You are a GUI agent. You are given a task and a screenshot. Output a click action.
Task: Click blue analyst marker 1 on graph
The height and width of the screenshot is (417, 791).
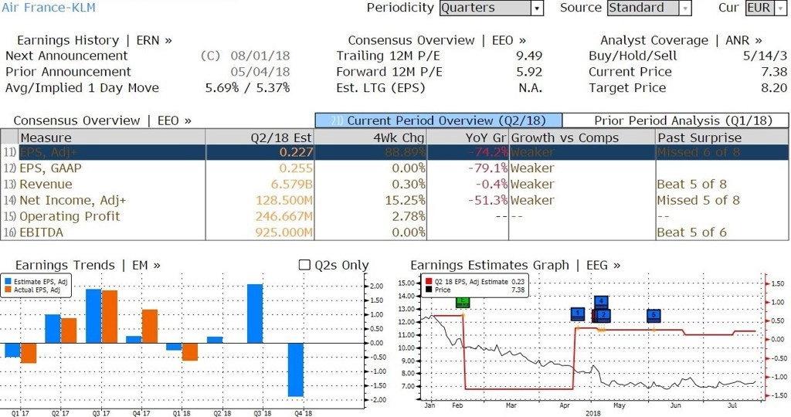pos(578,314)
